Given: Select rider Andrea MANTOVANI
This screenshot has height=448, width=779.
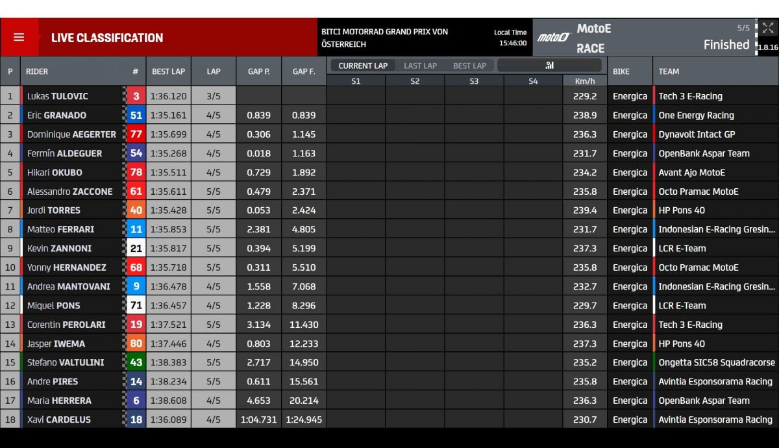Looking at the screenshot, I should pyautogui.click(x=69, y=286).
